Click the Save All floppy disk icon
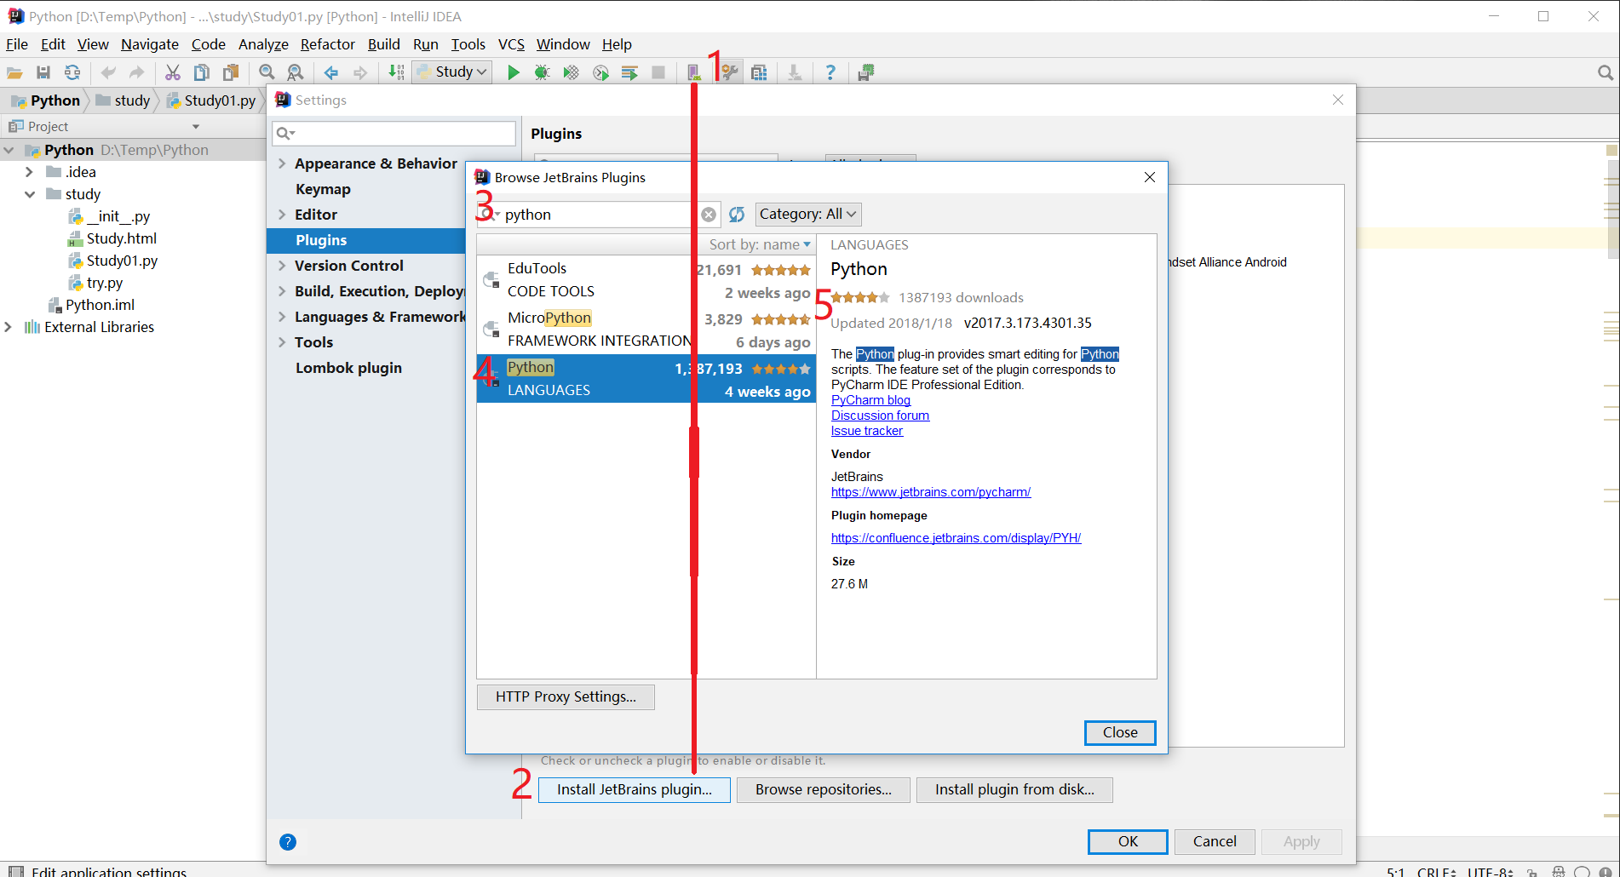Image resolution: width=1620 pixels, height=877 pixels. 43,73
